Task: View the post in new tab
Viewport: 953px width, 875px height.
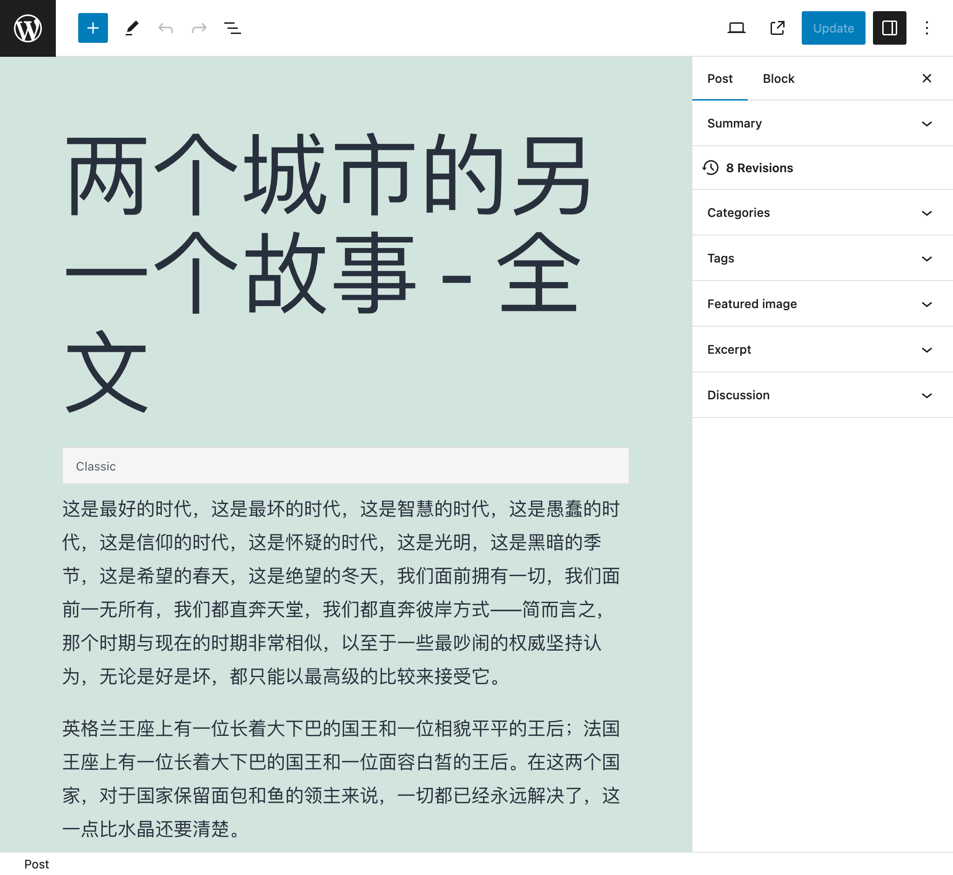Action: (778, 28)
